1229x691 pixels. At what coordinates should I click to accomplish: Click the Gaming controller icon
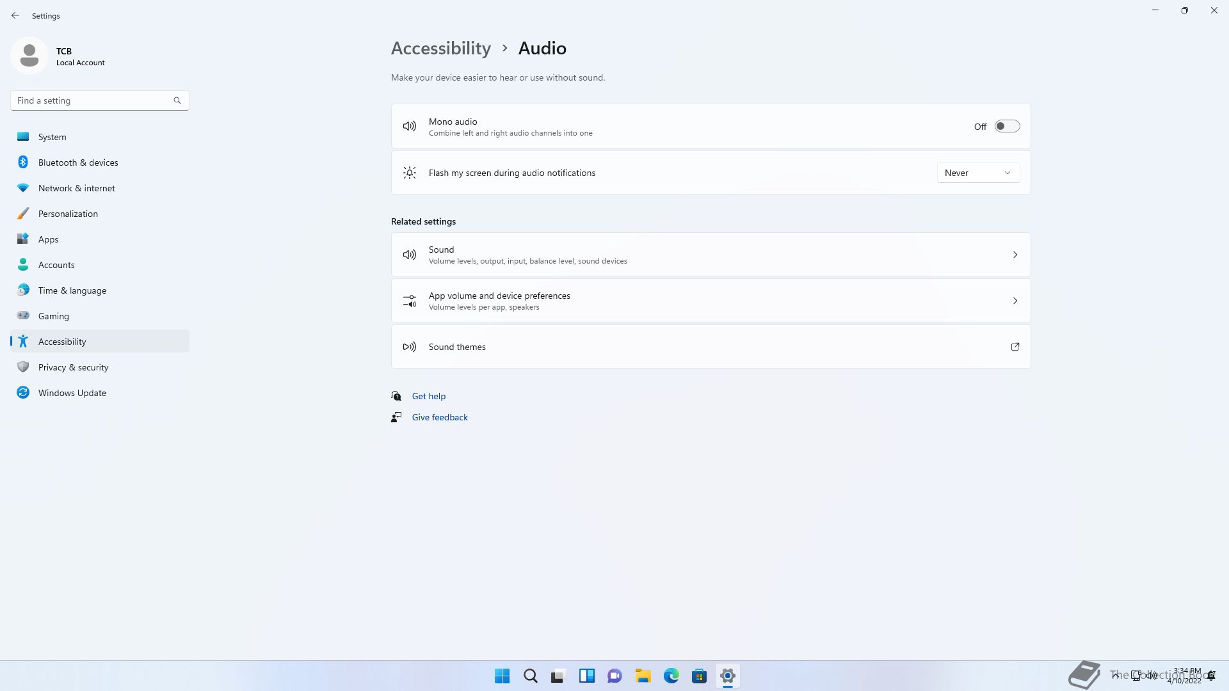tap(23, 315)
